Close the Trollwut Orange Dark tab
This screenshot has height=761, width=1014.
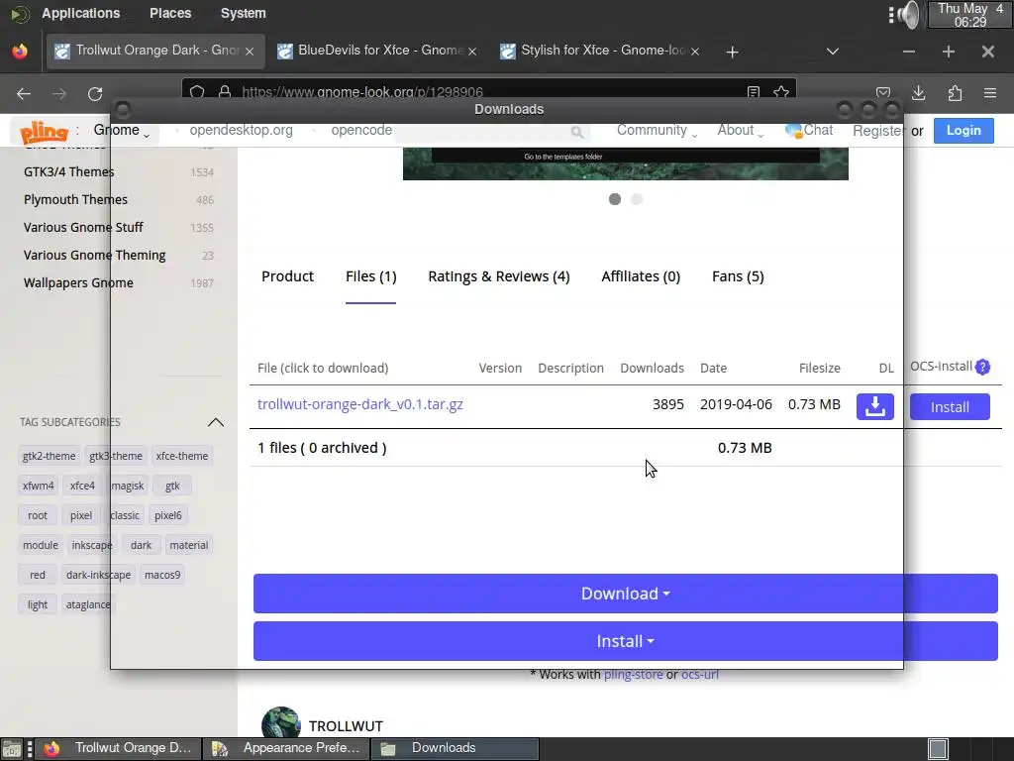(x=250, y=52)
